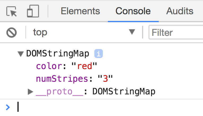Click the "red" string value
The height and width of the screenshot is (116, 203).
point(84,66)
